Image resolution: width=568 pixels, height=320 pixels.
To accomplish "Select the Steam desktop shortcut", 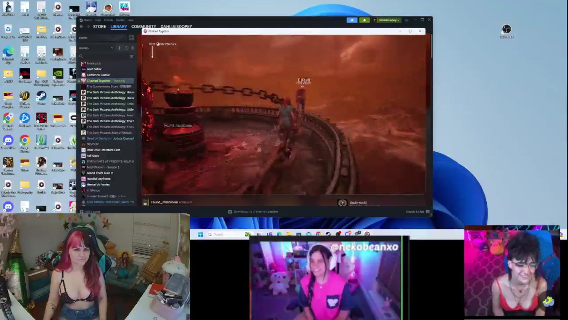I will coord(41,98).
